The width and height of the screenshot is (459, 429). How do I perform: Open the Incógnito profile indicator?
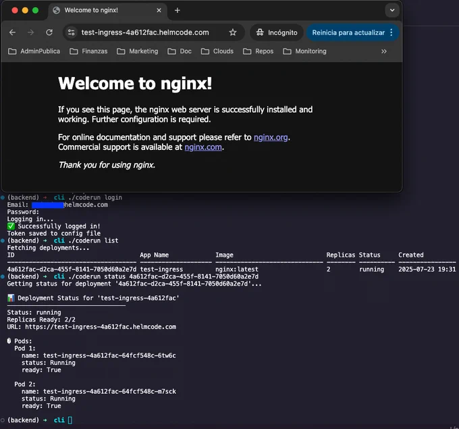277,32
